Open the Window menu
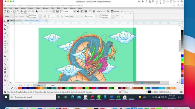The width and height of the screenshot is (195, 109). pyautogui.click(x=73, y=8)
